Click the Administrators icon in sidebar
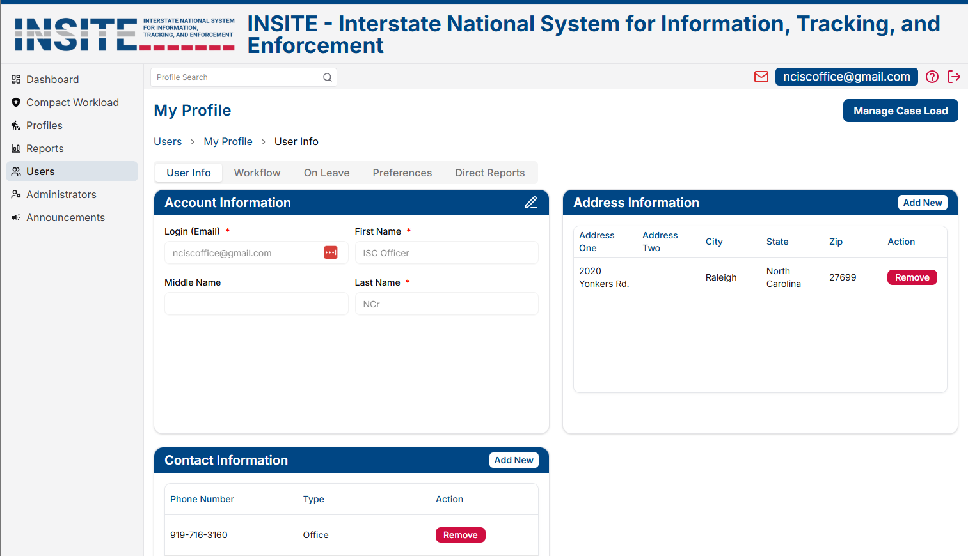Image resolution: width=968 pixels, height=556 pixels. 16,194
